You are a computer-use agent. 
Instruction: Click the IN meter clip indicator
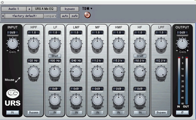[x=179, y=57]
